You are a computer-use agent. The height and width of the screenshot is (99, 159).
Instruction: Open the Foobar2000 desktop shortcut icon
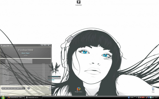click(78, 3)
